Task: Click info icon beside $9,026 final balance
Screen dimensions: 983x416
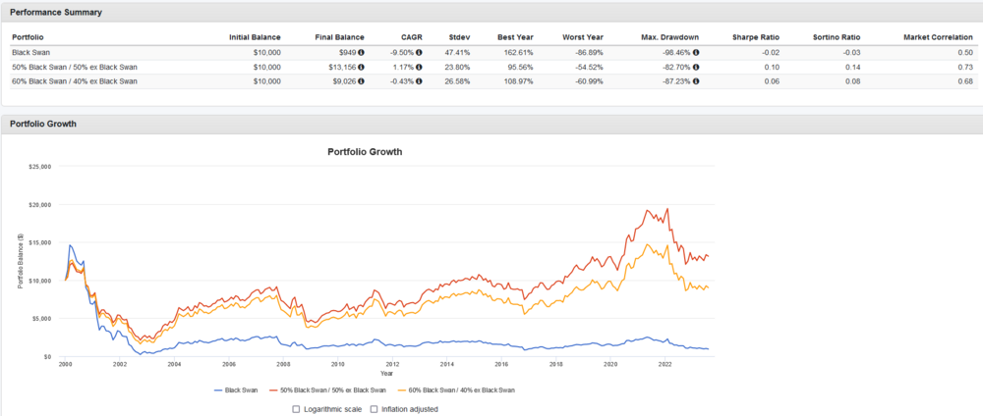Action: tap(361, 81)
